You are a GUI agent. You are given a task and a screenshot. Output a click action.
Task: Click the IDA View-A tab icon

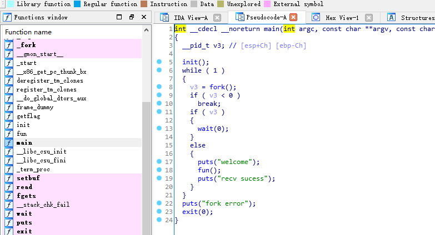164,17
